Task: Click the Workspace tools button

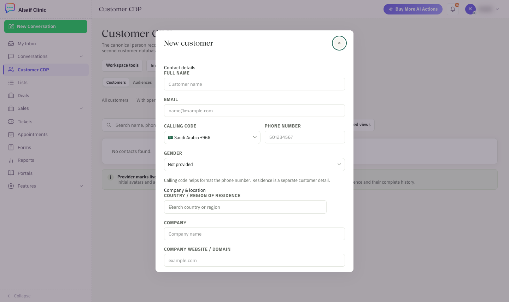Action: tap(122, 65)
